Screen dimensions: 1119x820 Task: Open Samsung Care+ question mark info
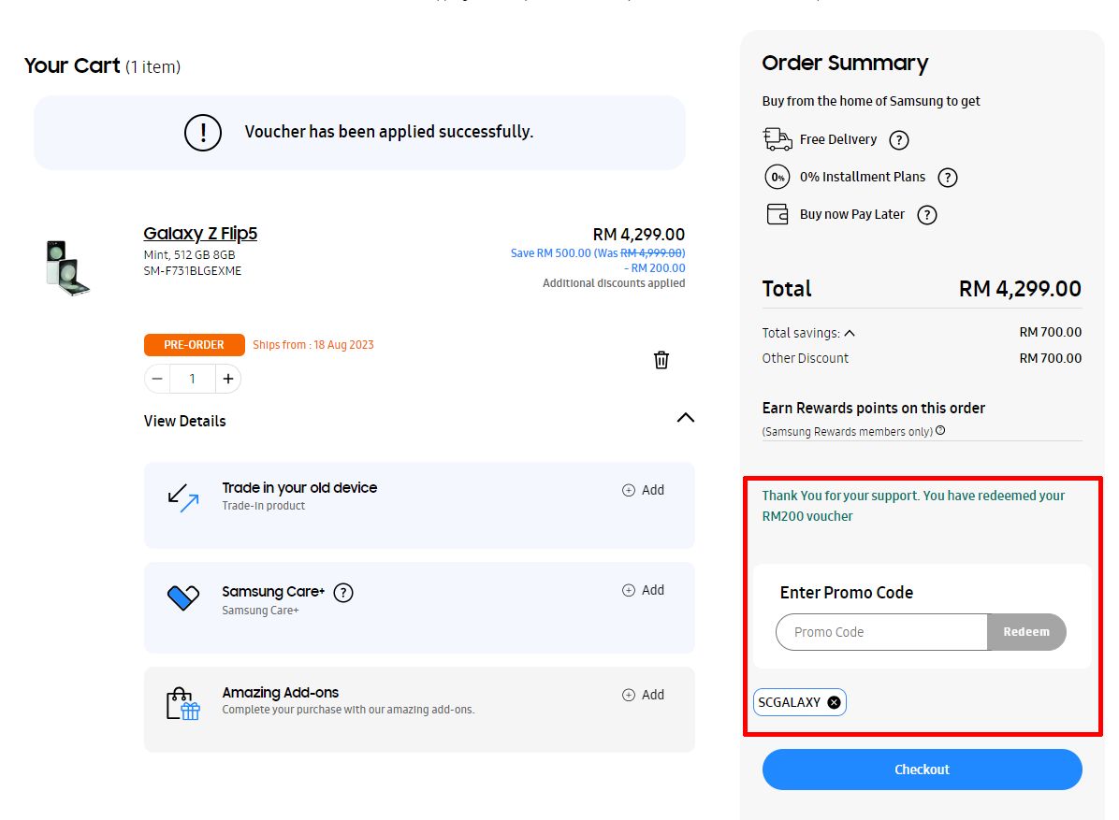343,593
